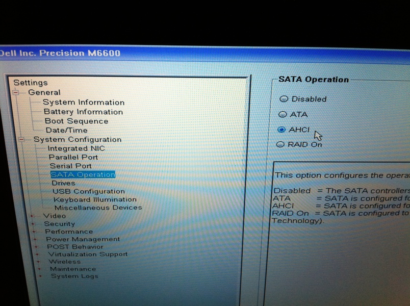Collapse the General tree section
Image resolution: width=410 pixels, height=306 pixels.
pos(16,92)
